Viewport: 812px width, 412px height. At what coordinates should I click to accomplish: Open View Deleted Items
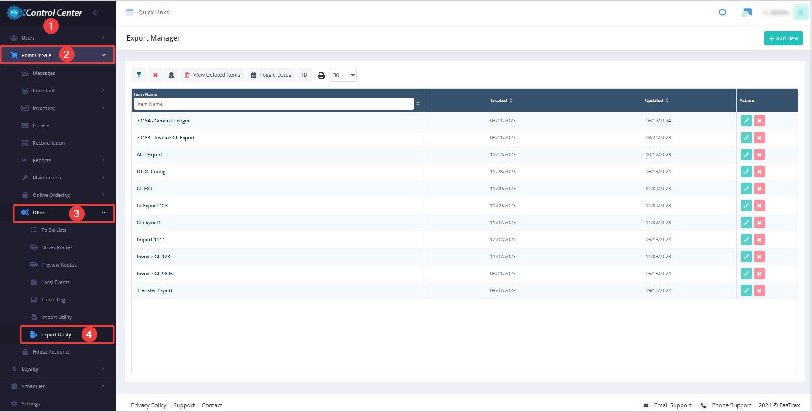212,75
